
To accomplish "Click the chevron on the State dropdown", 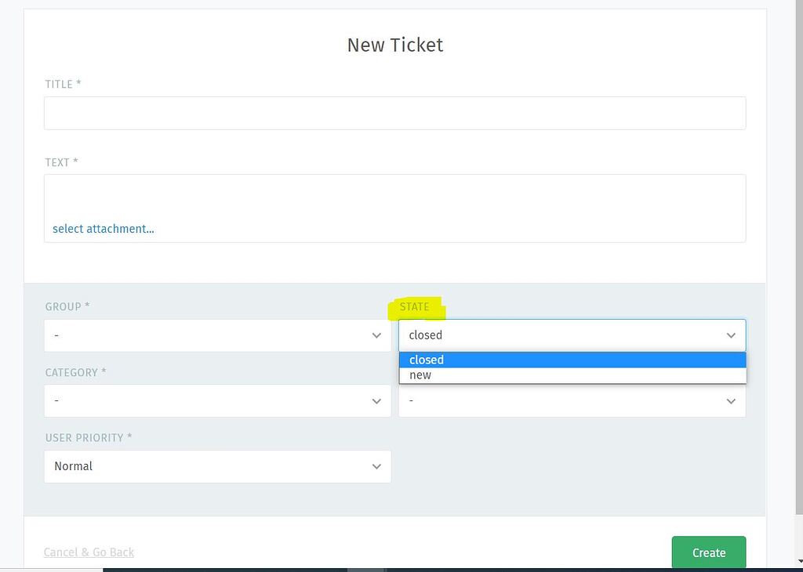I will pos(732,335).
